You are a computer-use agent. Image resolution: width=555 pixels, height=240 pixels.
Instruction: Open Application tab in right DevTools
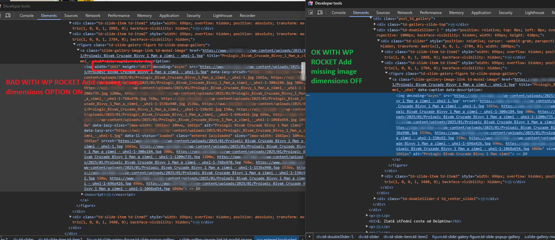[x=481, y=13]
